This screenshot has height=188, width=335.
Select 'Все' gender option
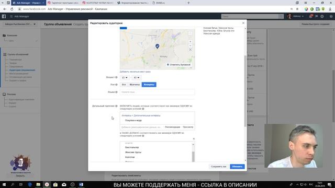(x=124, y=85)
